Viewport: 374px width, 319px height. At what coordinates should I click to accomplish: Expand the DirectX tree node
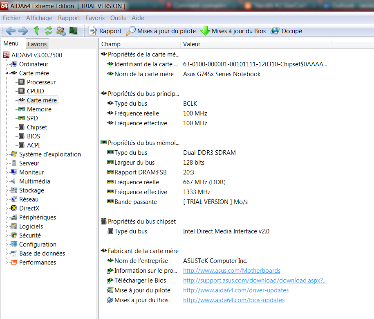coord(7,208)
